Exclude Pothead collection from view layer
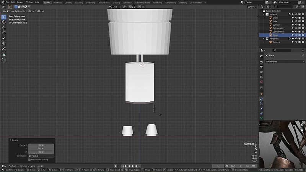The image size is (306, 172). point(290,14)
